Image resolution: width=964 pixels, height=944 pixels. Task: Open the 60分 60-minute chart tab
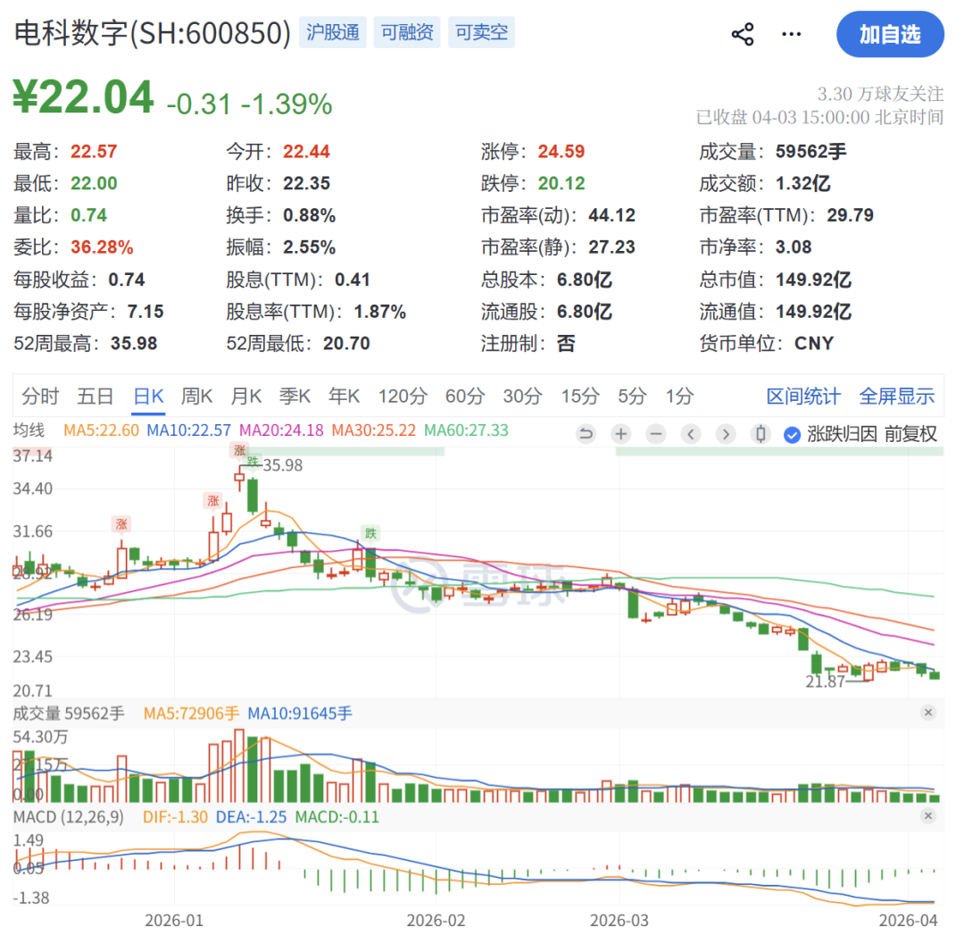[x=464, y=396]
